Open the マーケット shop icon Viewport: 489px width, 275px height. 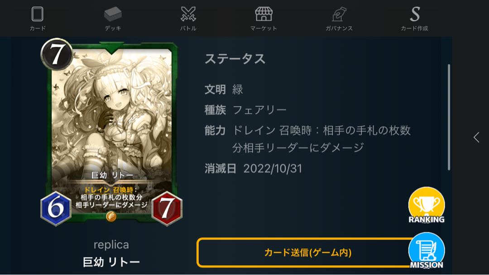pyautogui.click(x=264, y=14)
